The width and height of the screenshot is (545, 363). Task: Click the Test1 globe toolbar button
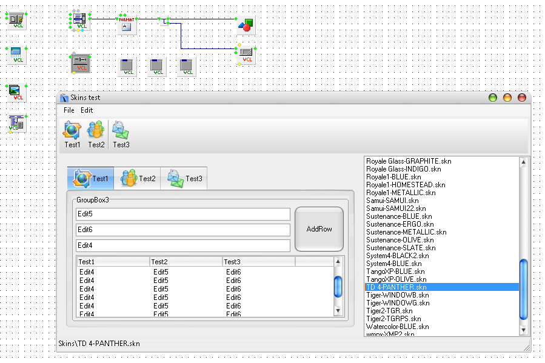(72, 134)
